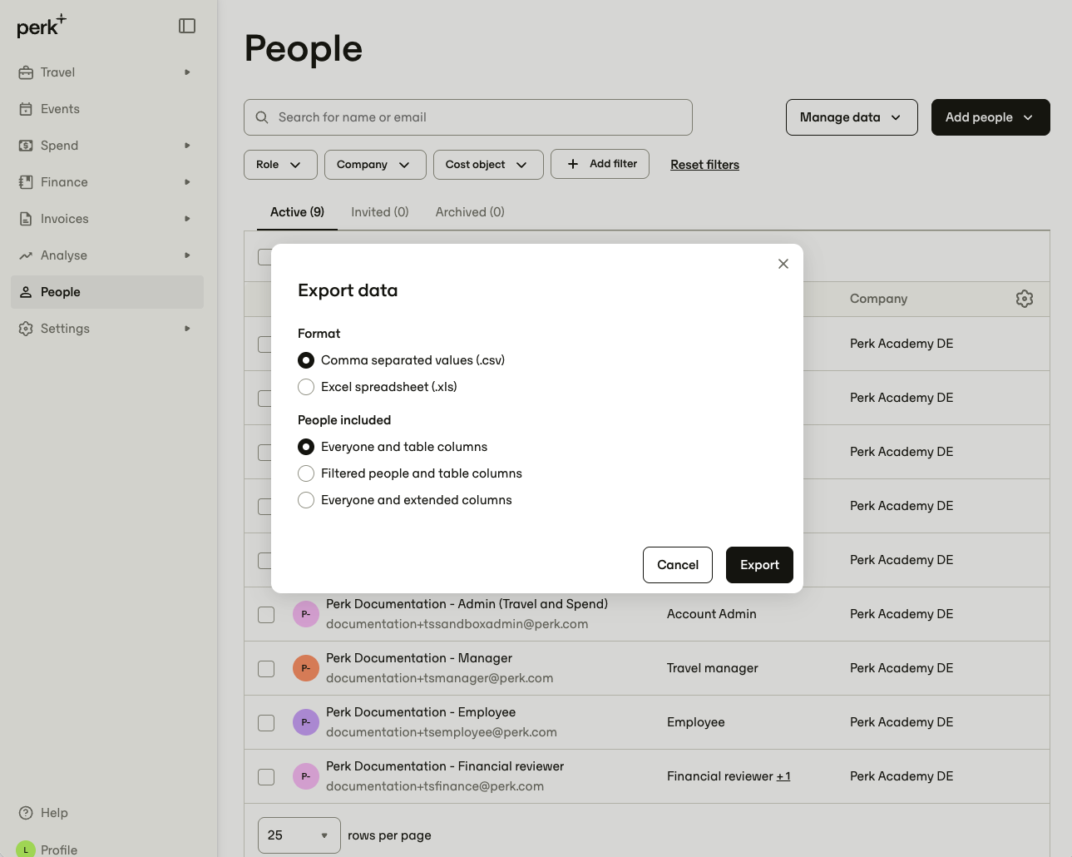
Task: Choose Everyone and table columns option
Action: (306, 447)
